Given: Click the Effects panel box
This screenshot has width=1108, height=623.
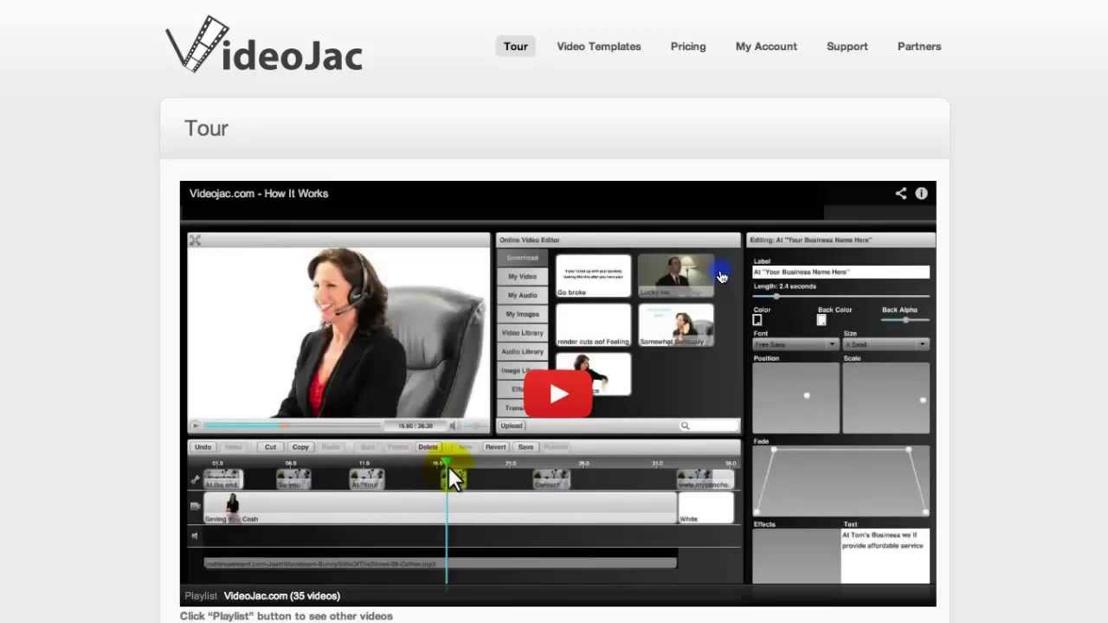Looking at the screenshot, I should pyautogui.click(x=796, y=556).
